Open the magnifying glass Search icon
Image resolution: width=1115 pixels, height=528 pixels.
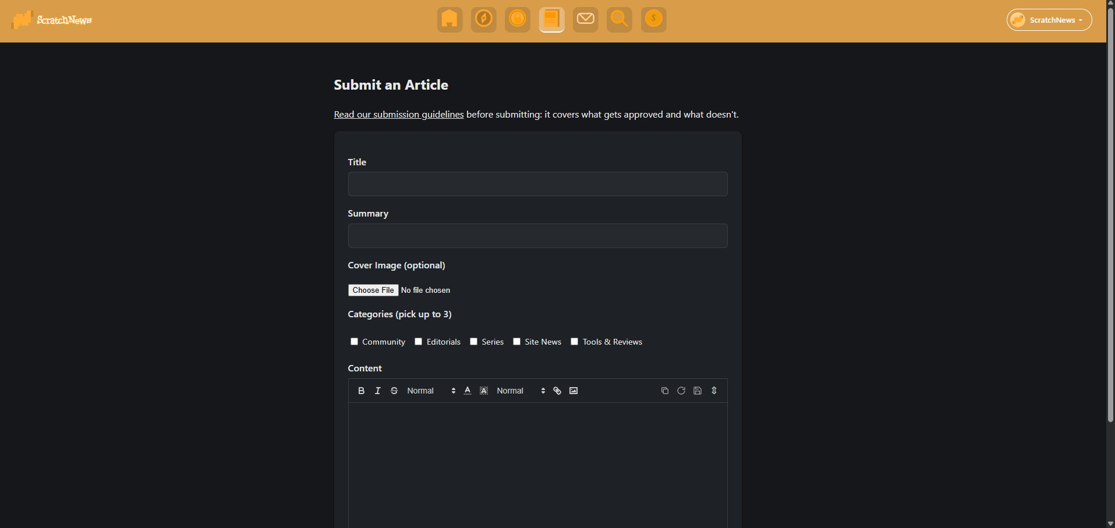click(620, 20)
